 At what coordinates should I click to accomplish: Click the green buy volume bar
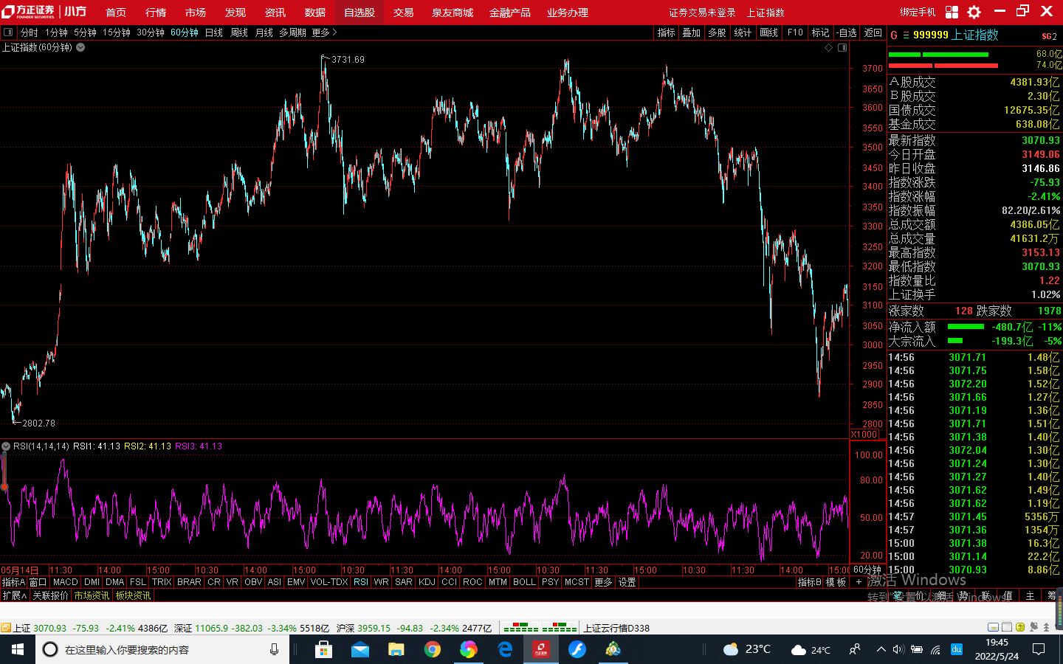tap(938, 54)
